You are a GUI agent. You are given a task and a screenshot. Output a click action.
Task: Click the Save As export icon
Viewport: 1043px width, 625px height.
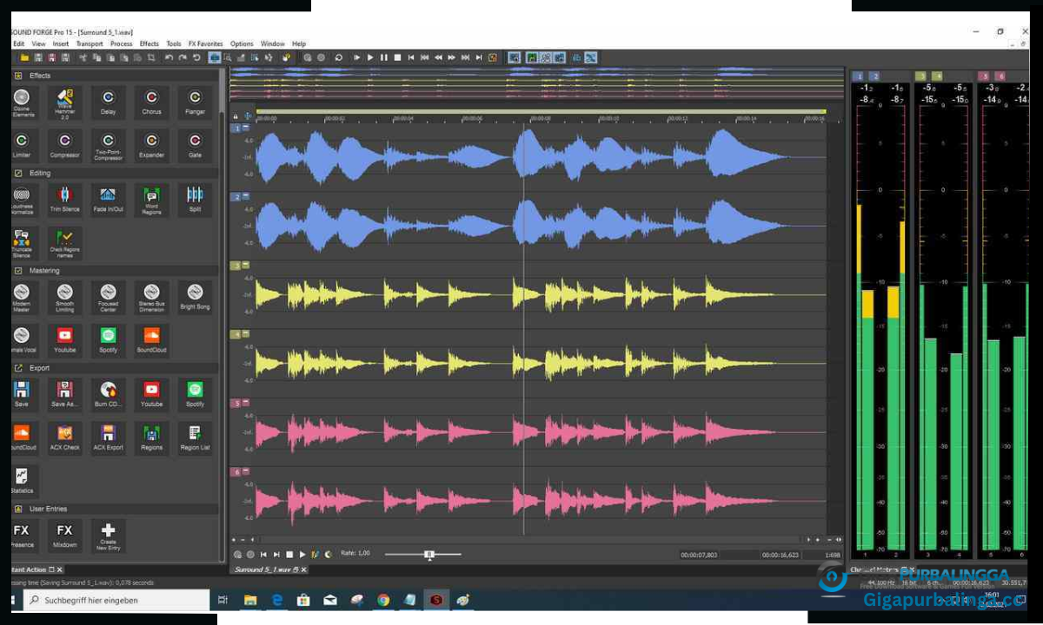click(64, 394)
